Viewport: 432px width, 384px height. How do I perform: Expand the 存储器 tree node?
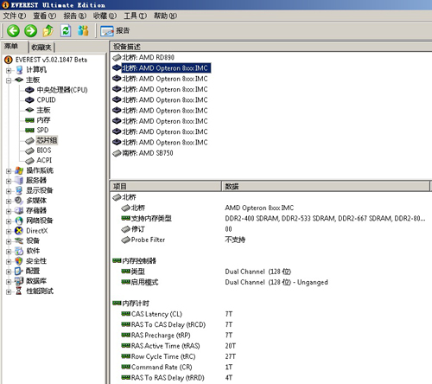(9, 211)
